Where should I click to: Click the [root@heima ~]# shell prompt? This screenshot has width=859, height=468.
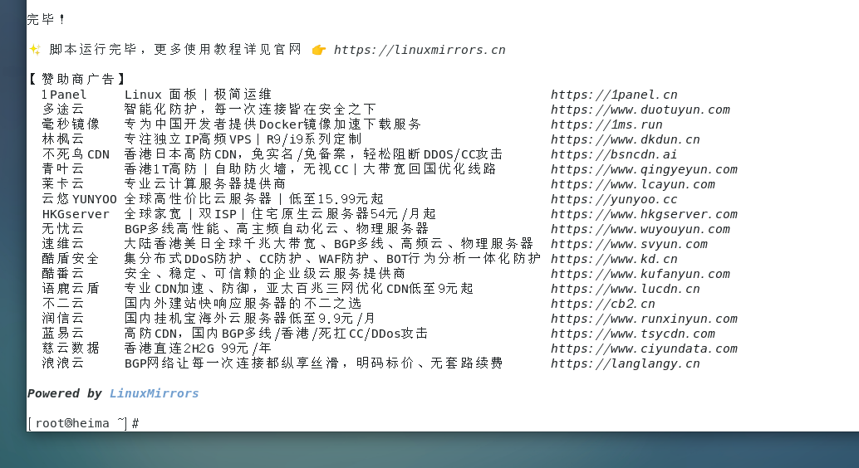[83, 423]
